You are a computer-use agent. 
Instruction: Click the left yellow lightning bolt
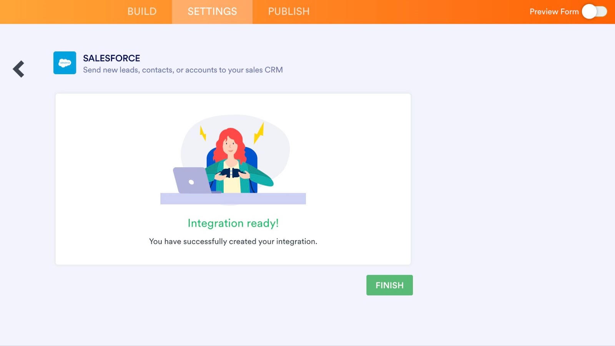click(x=203, y=133)
